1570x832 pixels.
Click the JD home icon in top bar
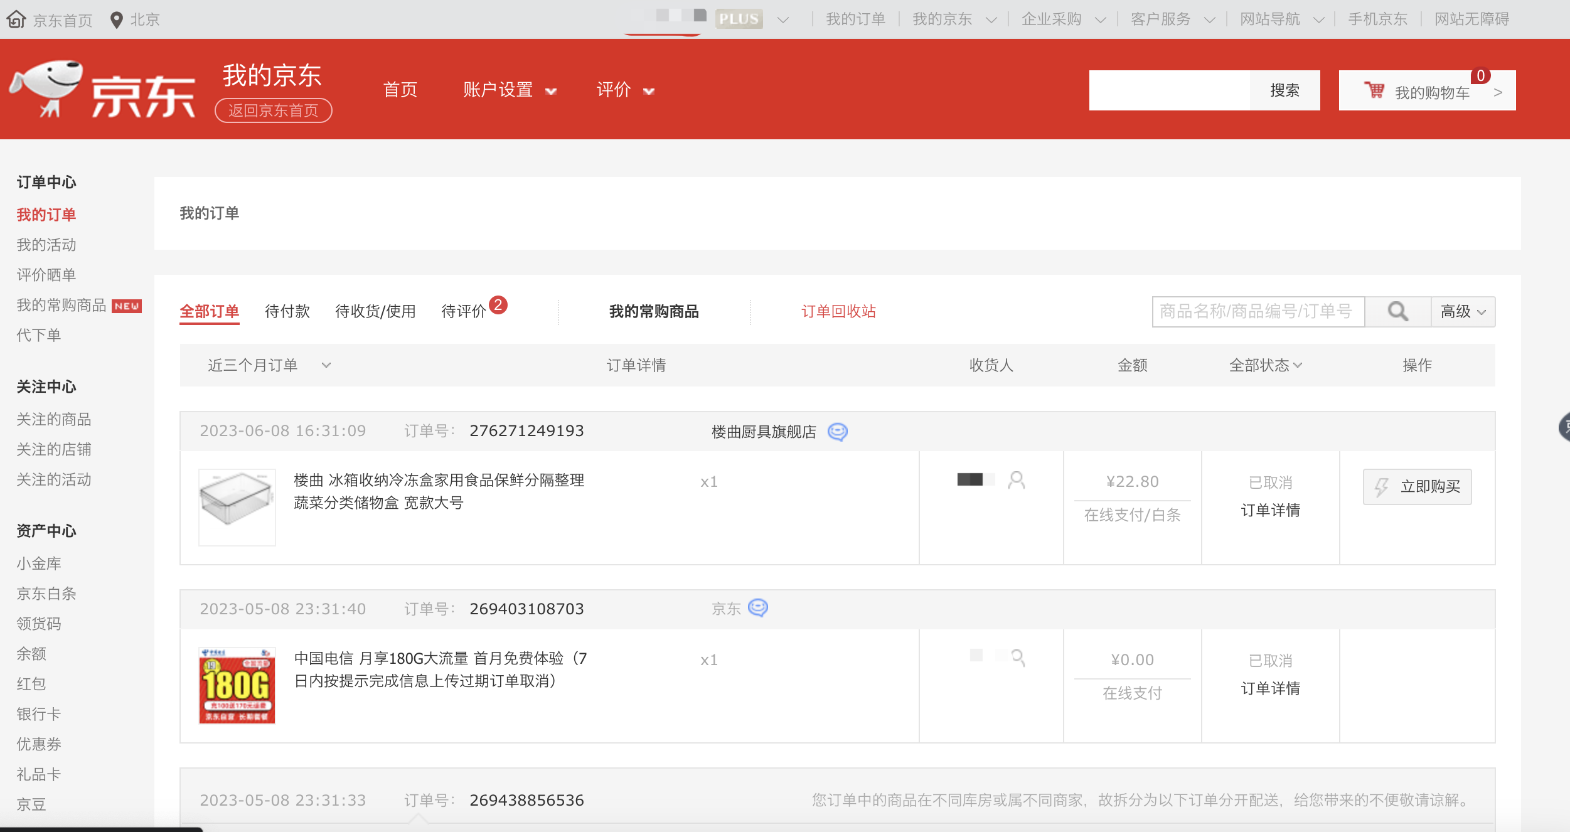(x=16, y=19)
